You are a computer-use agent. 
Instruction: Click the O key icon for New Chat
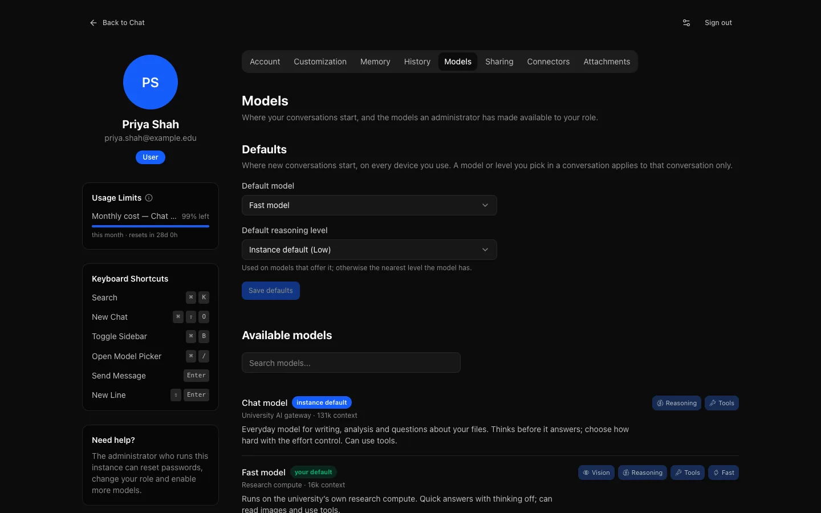[204, 317]
